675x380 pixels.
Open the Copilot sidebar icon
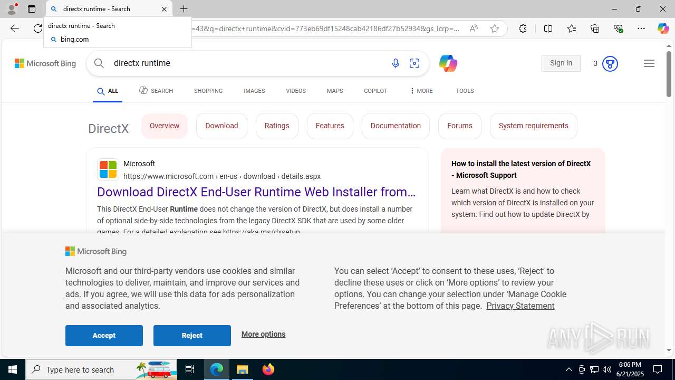[x=663, y=28]
